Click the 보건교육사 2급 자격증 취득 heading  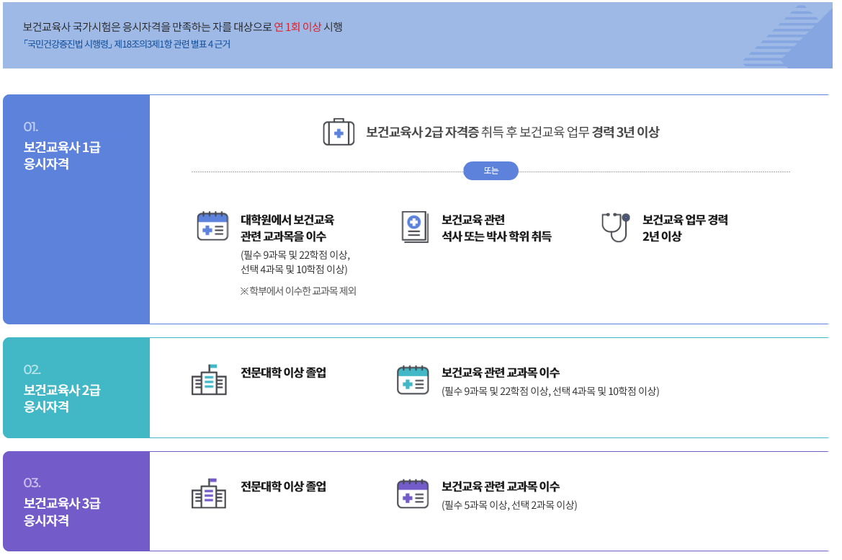coord(513,132)
